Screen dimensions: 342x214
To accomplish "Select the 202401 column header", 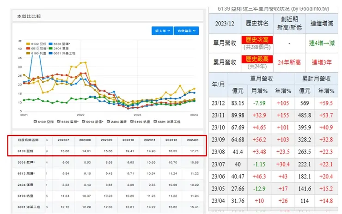I will (193, 140).
